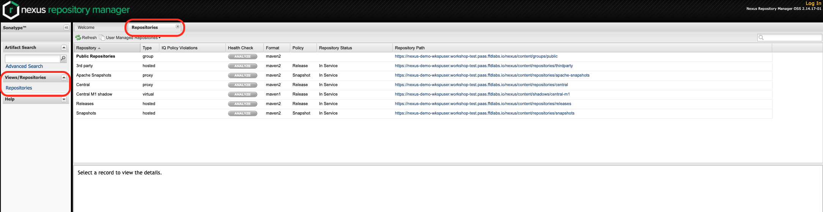This screenshot has height=212, width=823.
Task: Sort by IQ Policy Violations column
Action: coord(192,48)
